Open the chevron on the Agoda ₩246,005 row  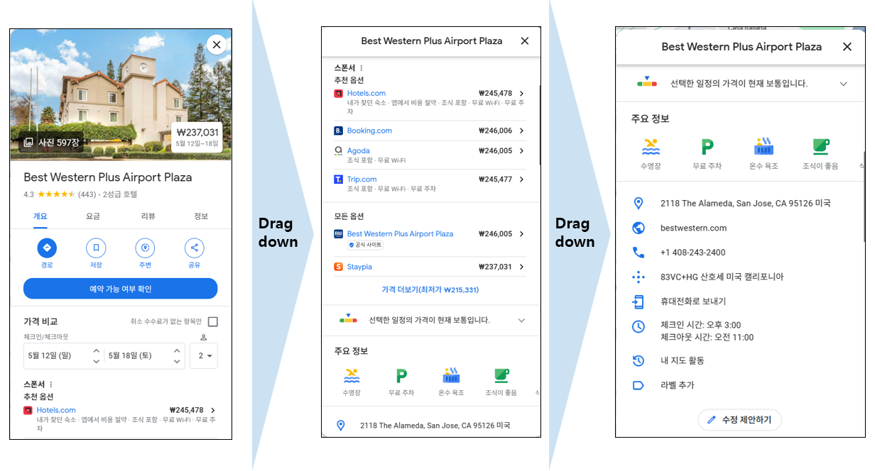521,150
